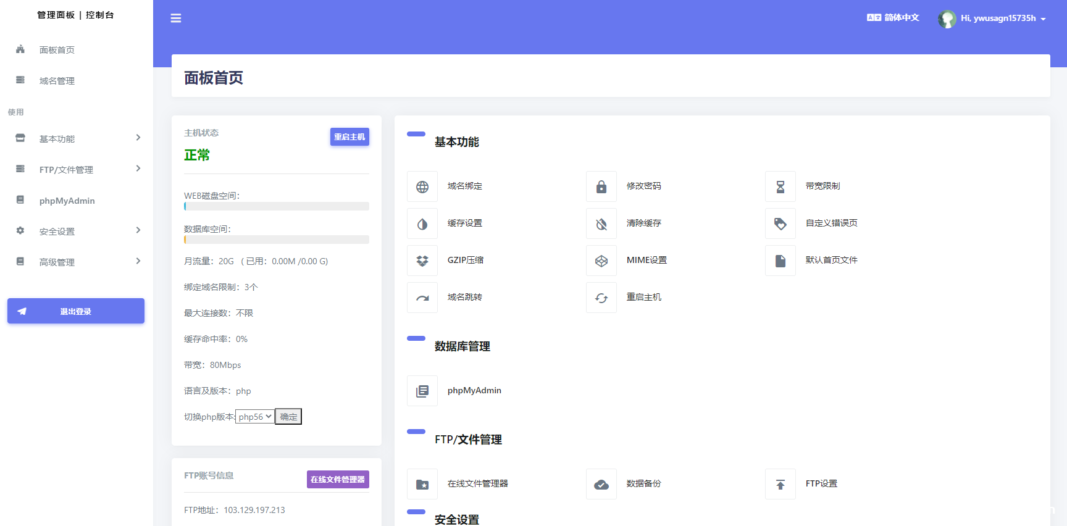Expand the FTP/文件管理 sidebar chevron
The height and width of the screenshot is (526, 1067).
coord(138,169)
